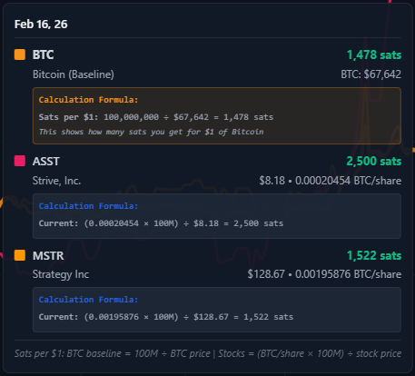Screen dimensions: 415x376
Task: Click the $8.18 • 0.00020454 BTC/share text
Action: (331, 181)
